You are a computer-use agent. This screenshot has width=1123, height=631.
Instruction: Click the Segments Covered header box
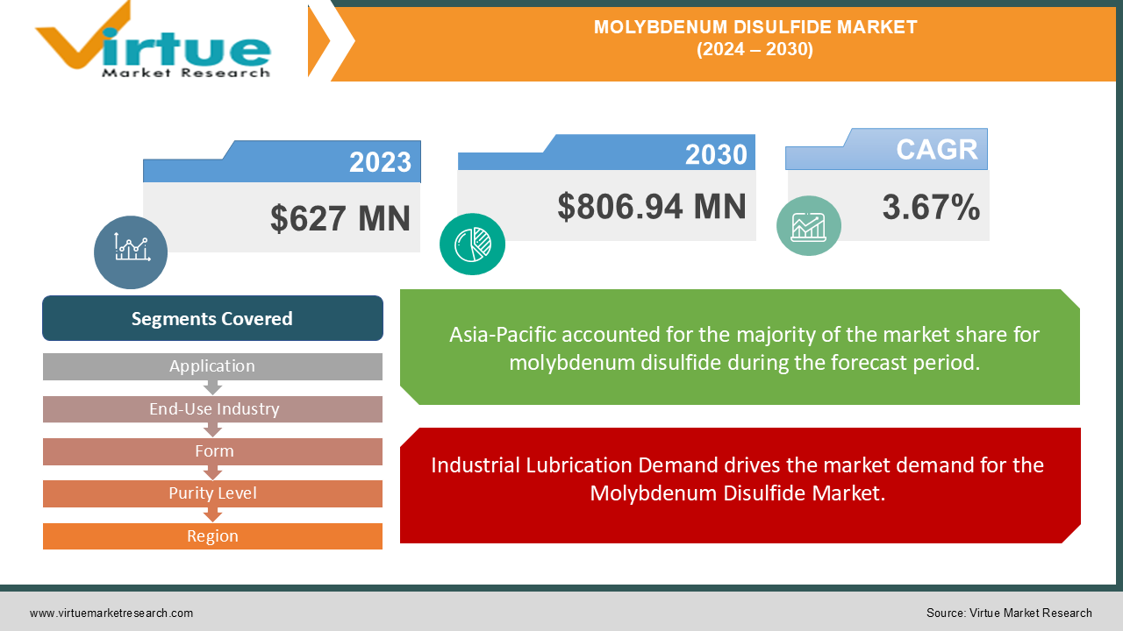click(x=212, y=318)
